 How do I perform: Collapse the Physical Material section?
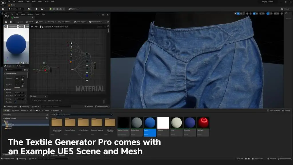pyautogui.click(x=5, y=73)
